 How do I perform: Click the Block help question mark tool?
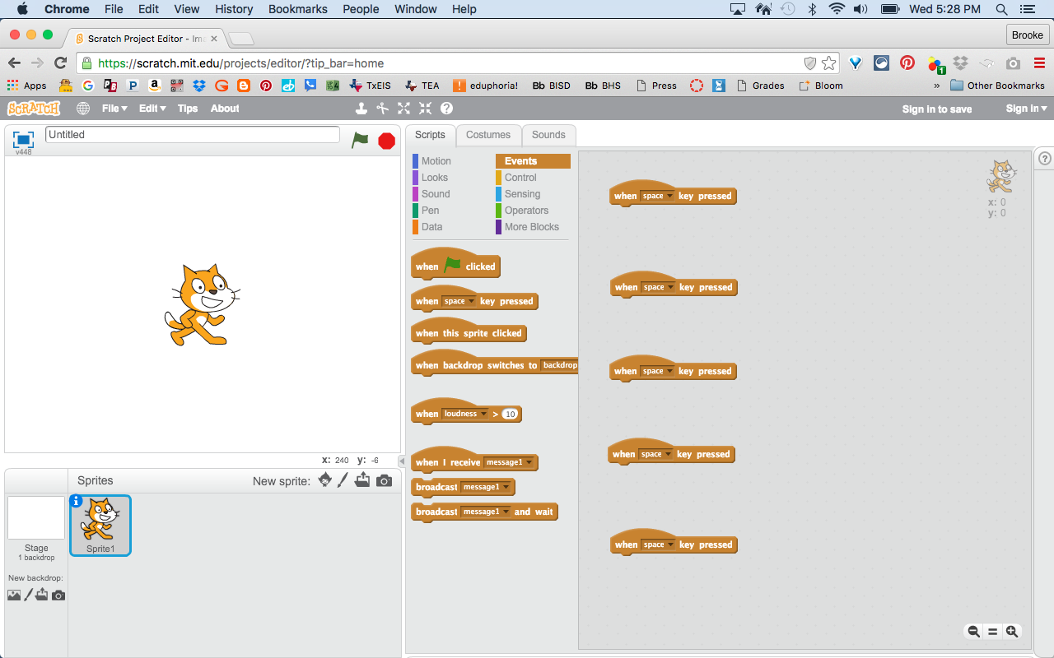446,109
